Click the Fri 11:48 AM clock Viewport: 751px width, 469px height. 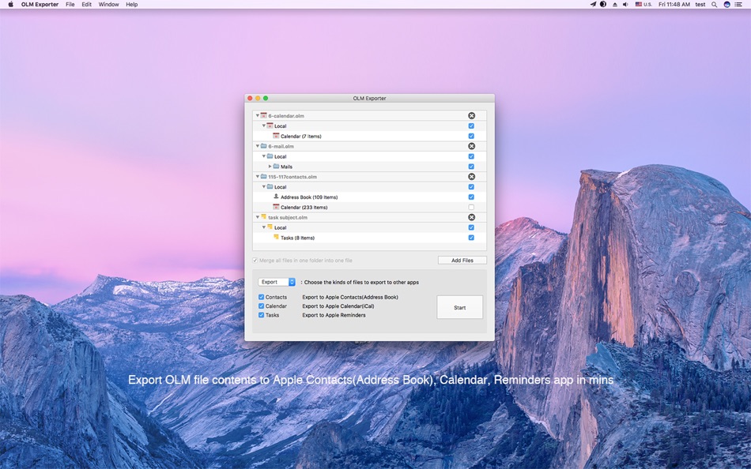674,4
